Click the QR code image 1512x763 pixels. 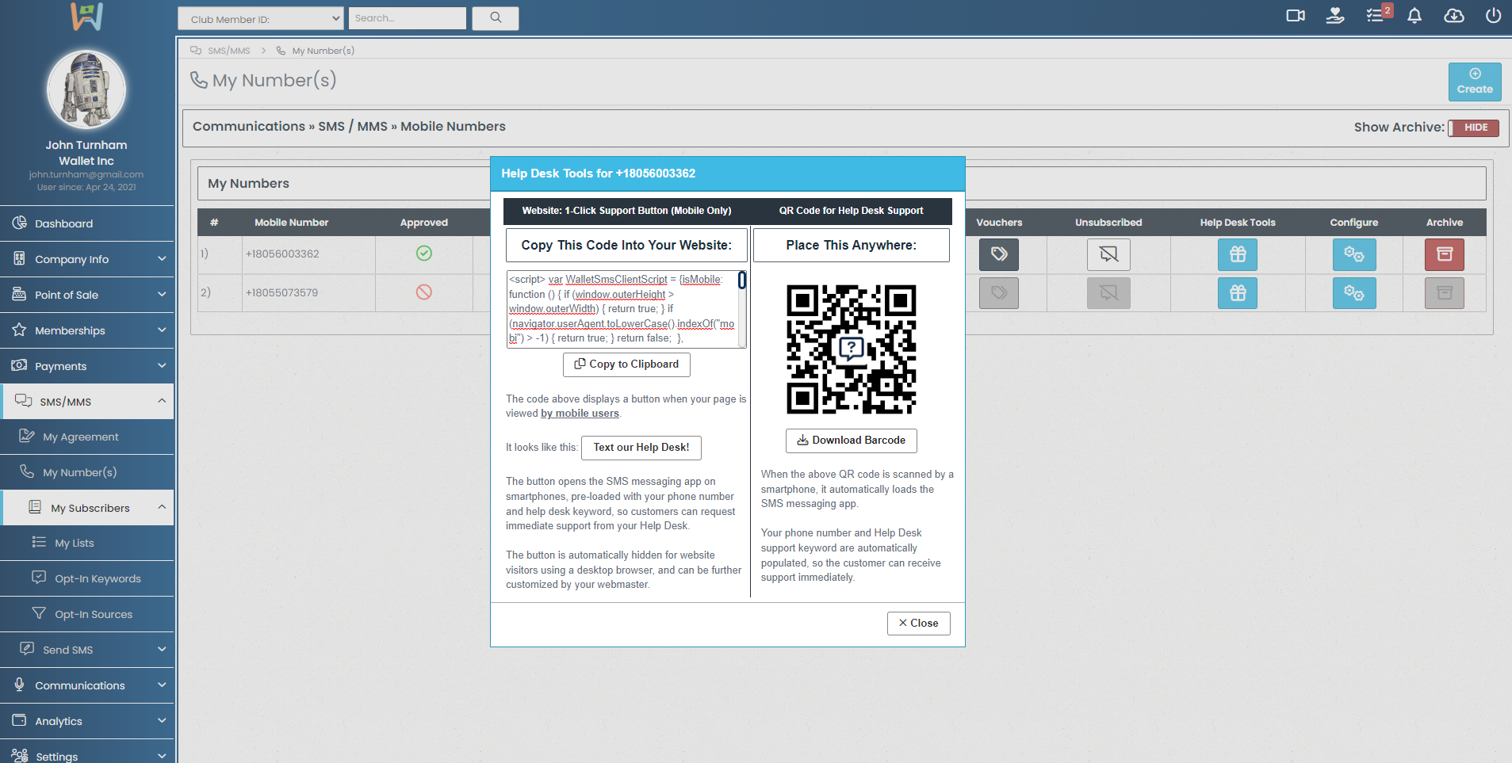click(851, 349)
